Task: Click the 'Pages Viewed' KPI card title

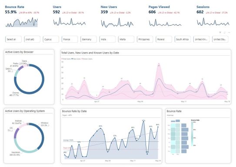Action: coord(159,7)
